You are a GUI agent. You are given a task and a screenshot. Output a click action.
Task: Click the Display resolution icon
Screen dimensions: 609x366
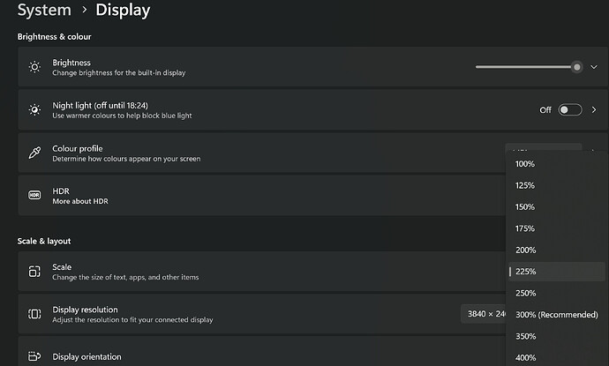click(34, 314)
